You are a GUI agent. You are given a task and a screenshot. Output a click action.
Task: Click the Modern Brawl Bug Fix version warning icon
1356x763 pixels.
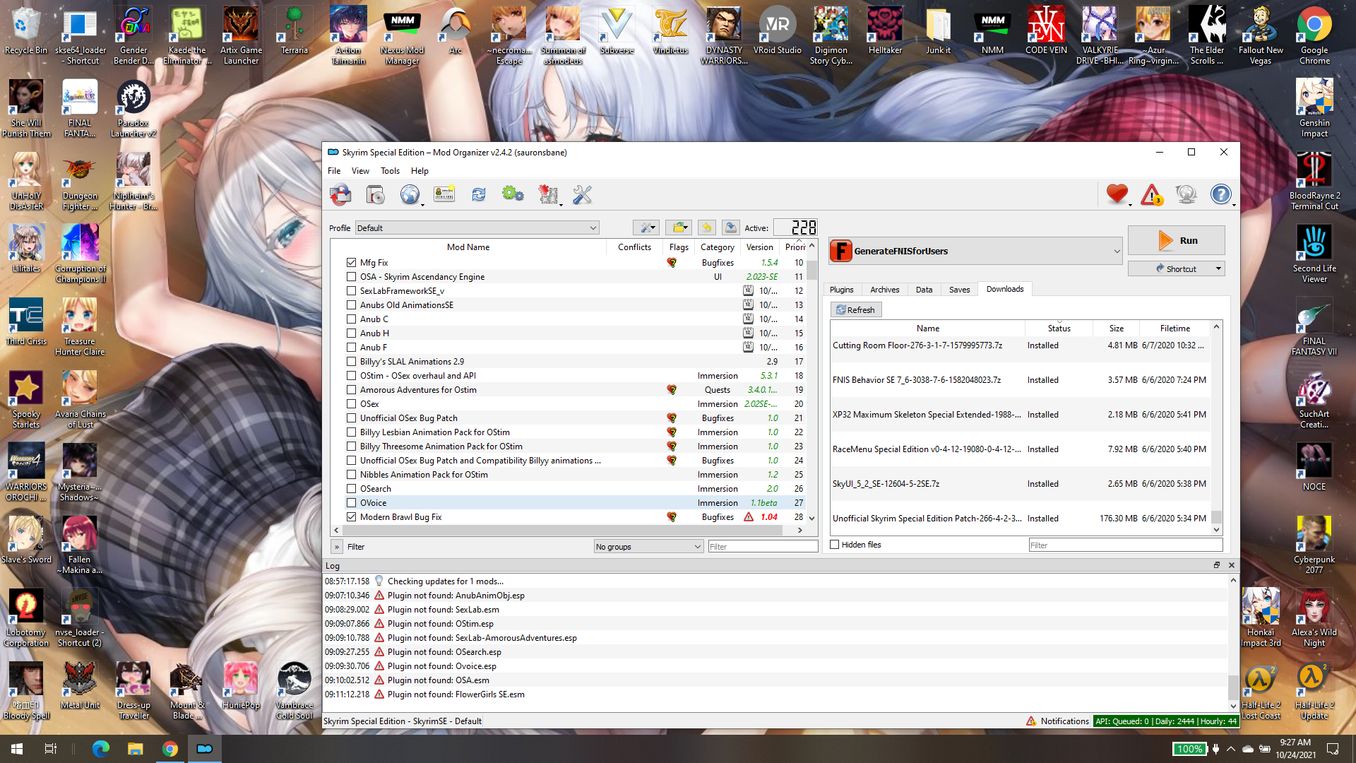[749, 517]
